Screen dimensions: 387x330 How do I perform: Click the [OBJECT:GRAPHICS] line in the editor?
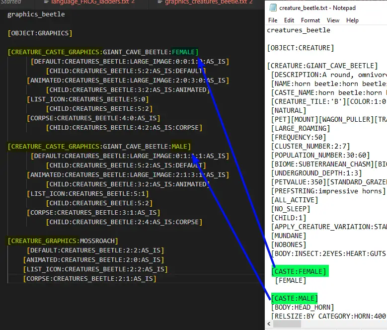click(x=40, y=33)
